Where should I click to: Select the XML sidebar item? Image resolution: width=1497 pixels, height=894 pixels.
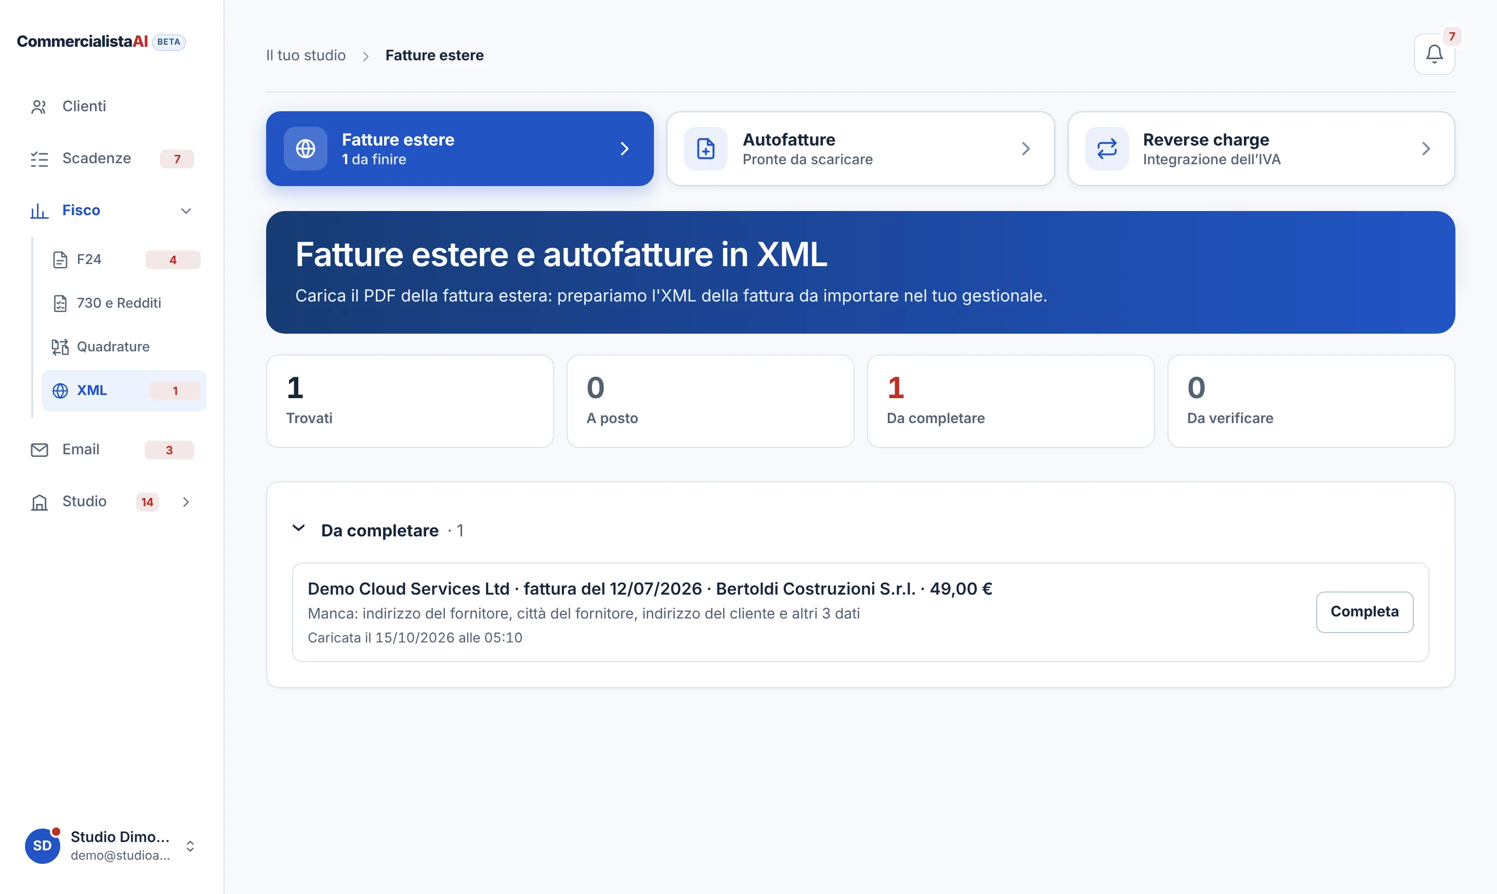coord(124,390)
